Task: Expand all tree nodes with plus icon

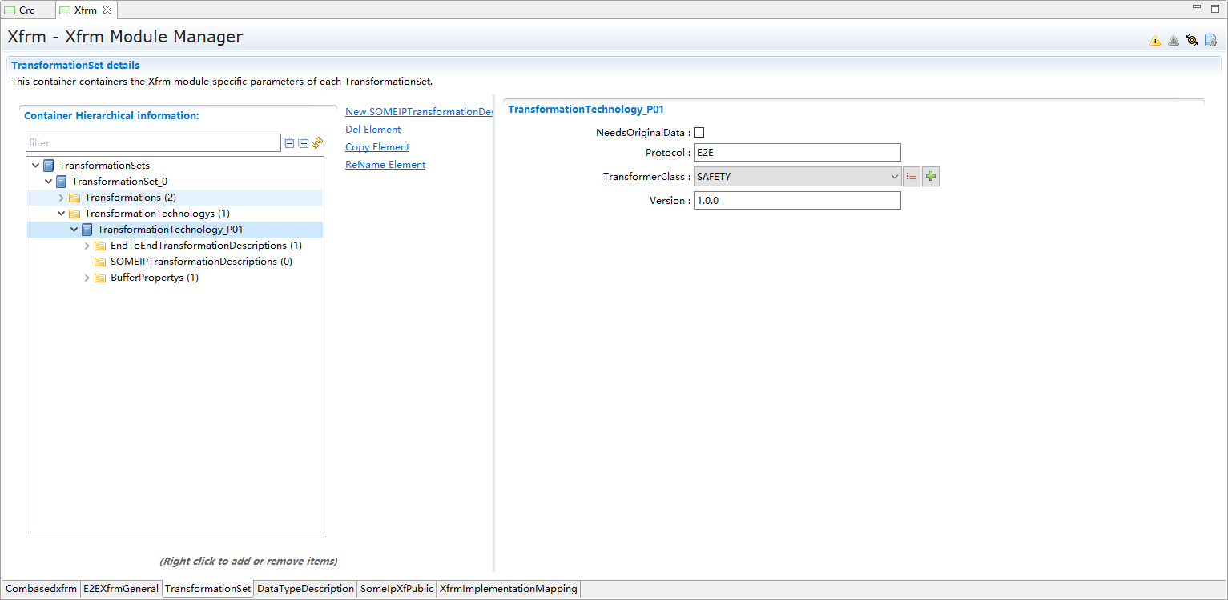Action: 304,143
